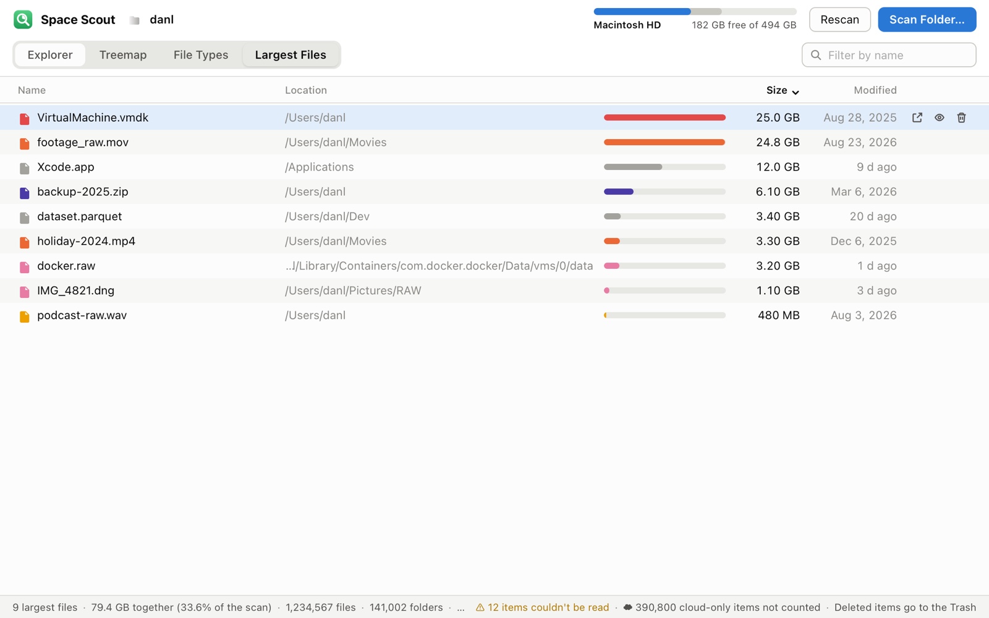This screenshot has height=618, width=989.
Task: Open the File Types tab
Action: pyautogui.click(x=201, y=55)
